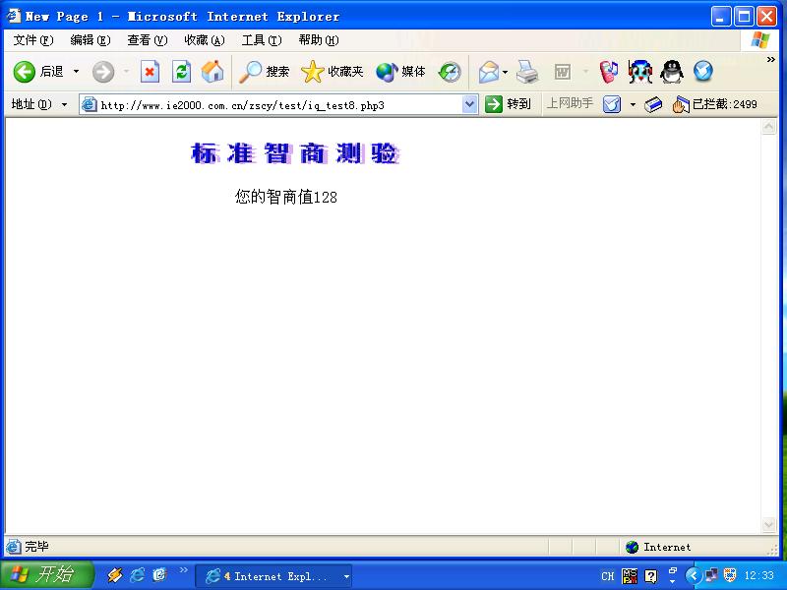Click the CH language indicator
The height and width of the screenshot is (590, 787).
tap(607, 576)
